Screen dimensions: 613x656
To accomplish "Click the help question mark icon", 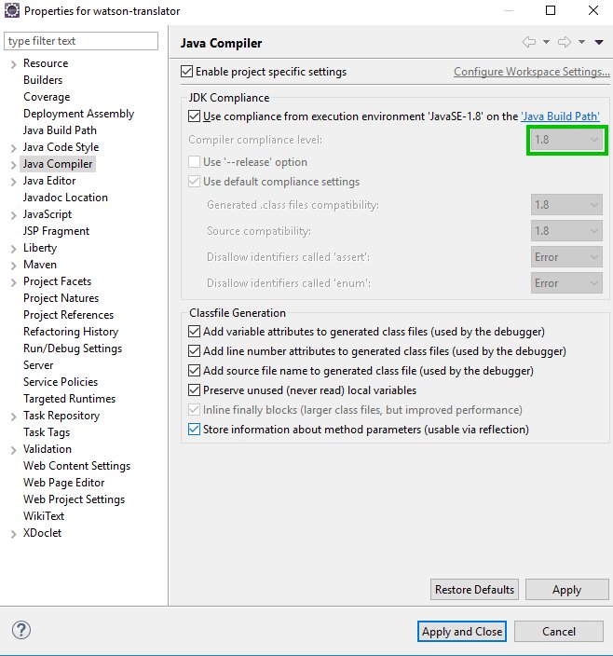I will pyautogui.click(x=20, y=630).
